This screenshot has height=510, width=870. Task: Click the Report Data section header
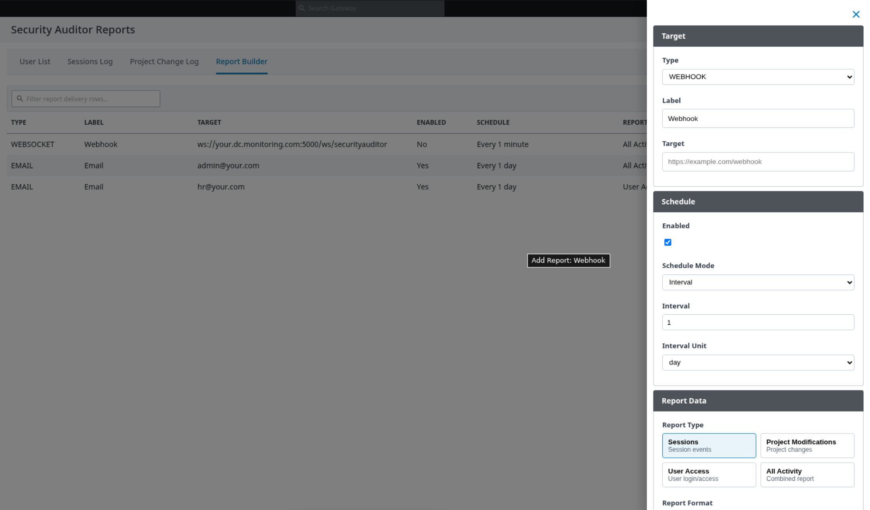[x=758, y=401]
